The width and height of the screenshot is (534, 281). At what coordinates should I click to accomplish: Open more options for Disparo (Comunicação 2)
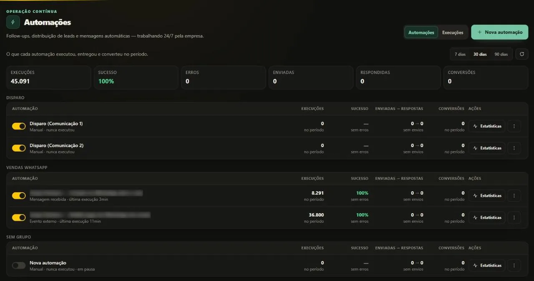(514, 148)
